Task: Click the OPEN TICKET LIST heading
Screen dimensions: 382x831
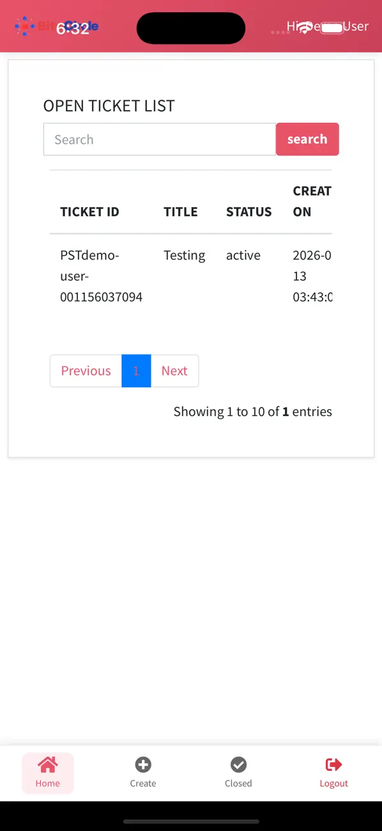Action: (x=109, y=106)
